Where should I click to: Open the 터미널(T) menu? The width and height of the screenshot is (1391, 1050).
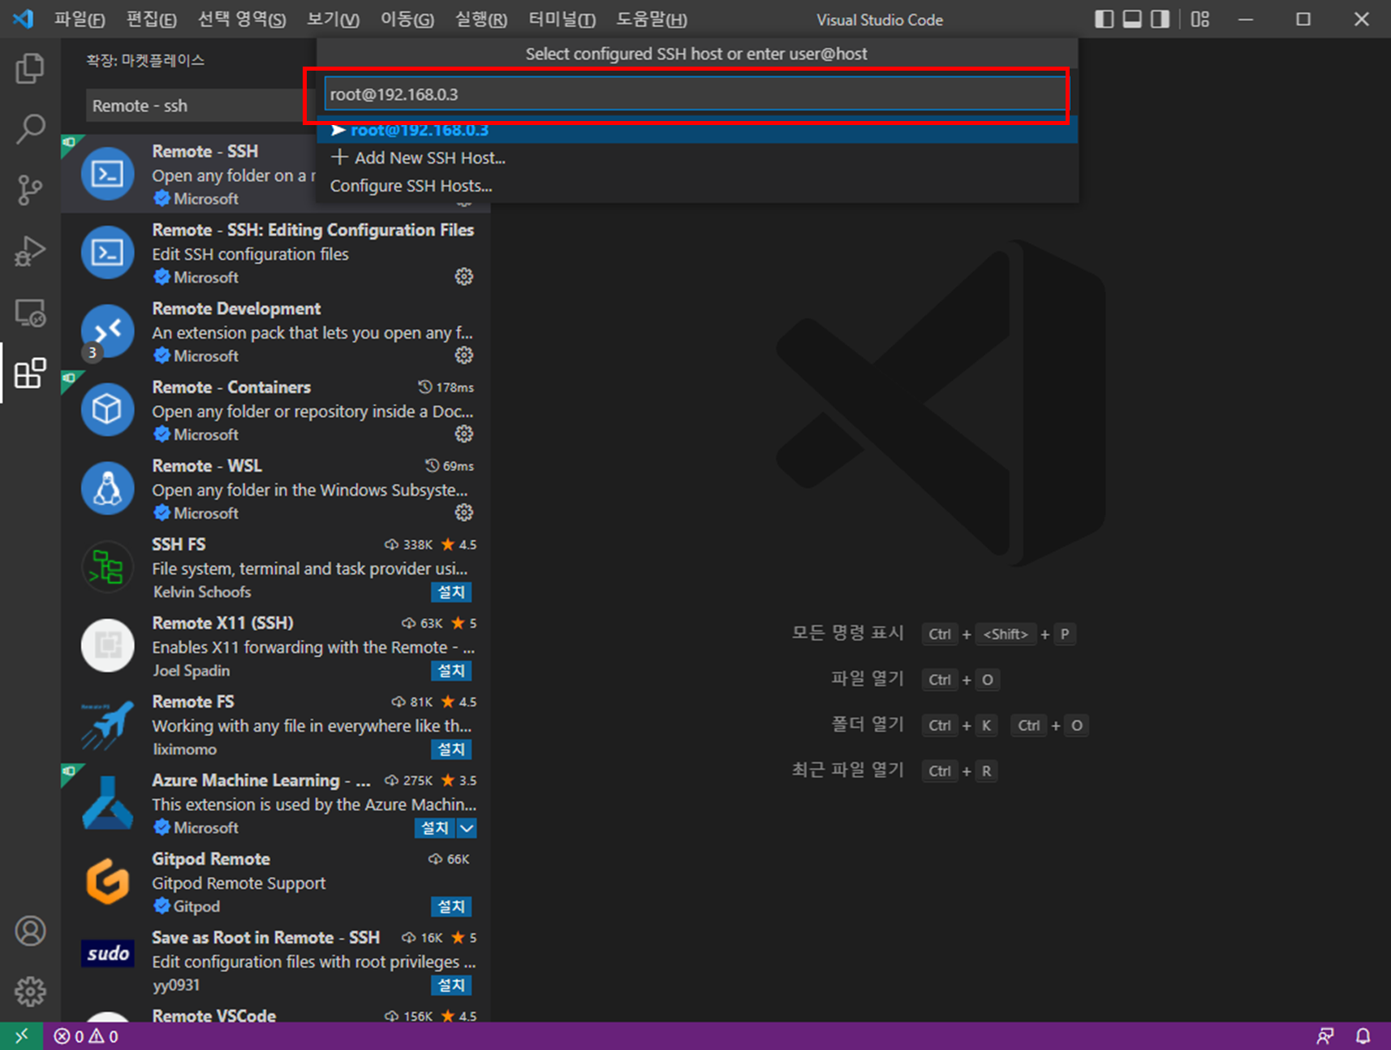click(562, 19)
